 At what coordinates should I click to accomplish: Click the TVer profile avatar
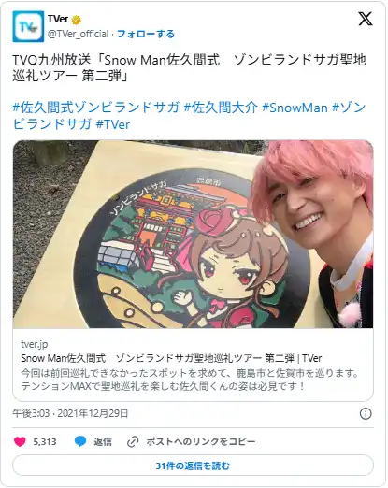coord(28,26)
